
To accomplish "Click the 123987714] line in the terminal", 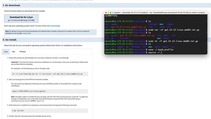I will pyautogui.click(x=111, y=16).
